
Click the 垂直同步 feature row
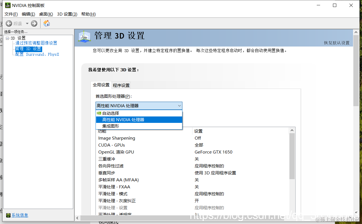click(x=192, y=173)
